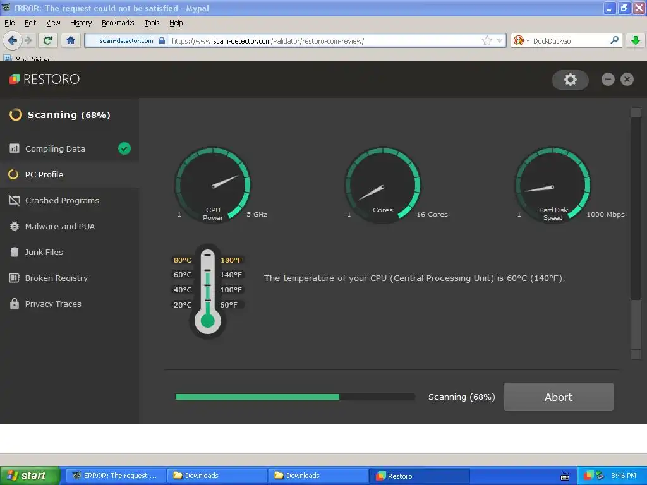Go to browser Home page icon

tap(71, 40)
